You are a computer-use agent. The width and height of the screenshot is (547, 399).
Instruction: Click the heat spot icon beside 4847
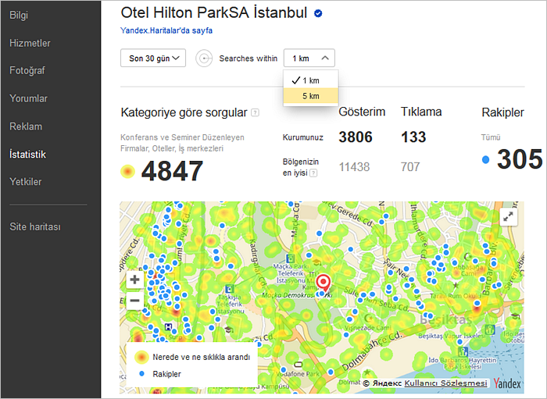coord(127,171)
